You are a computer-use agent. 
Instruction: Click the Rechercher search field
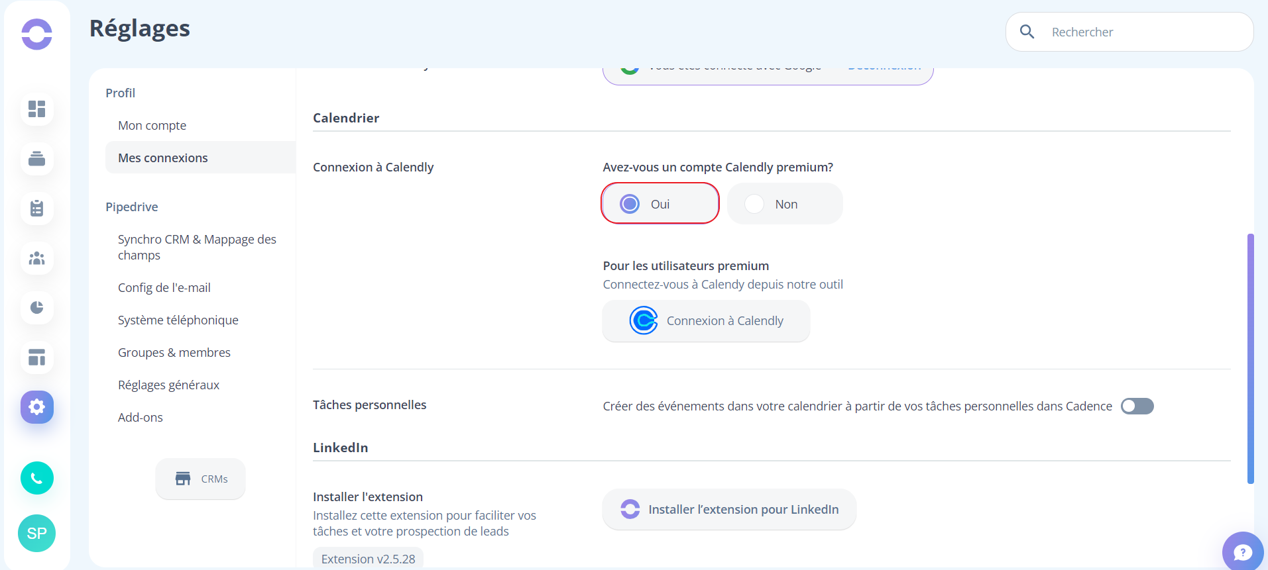(x=1129, y=32)
